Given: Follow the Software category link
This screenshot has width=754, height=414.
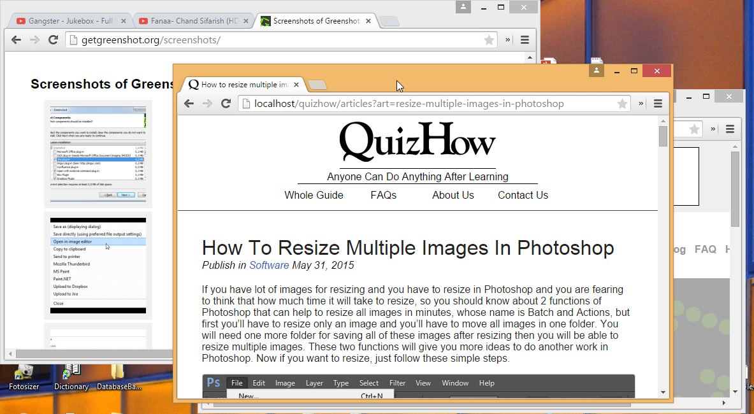Looking at the screenshot, I should [269, 265].
